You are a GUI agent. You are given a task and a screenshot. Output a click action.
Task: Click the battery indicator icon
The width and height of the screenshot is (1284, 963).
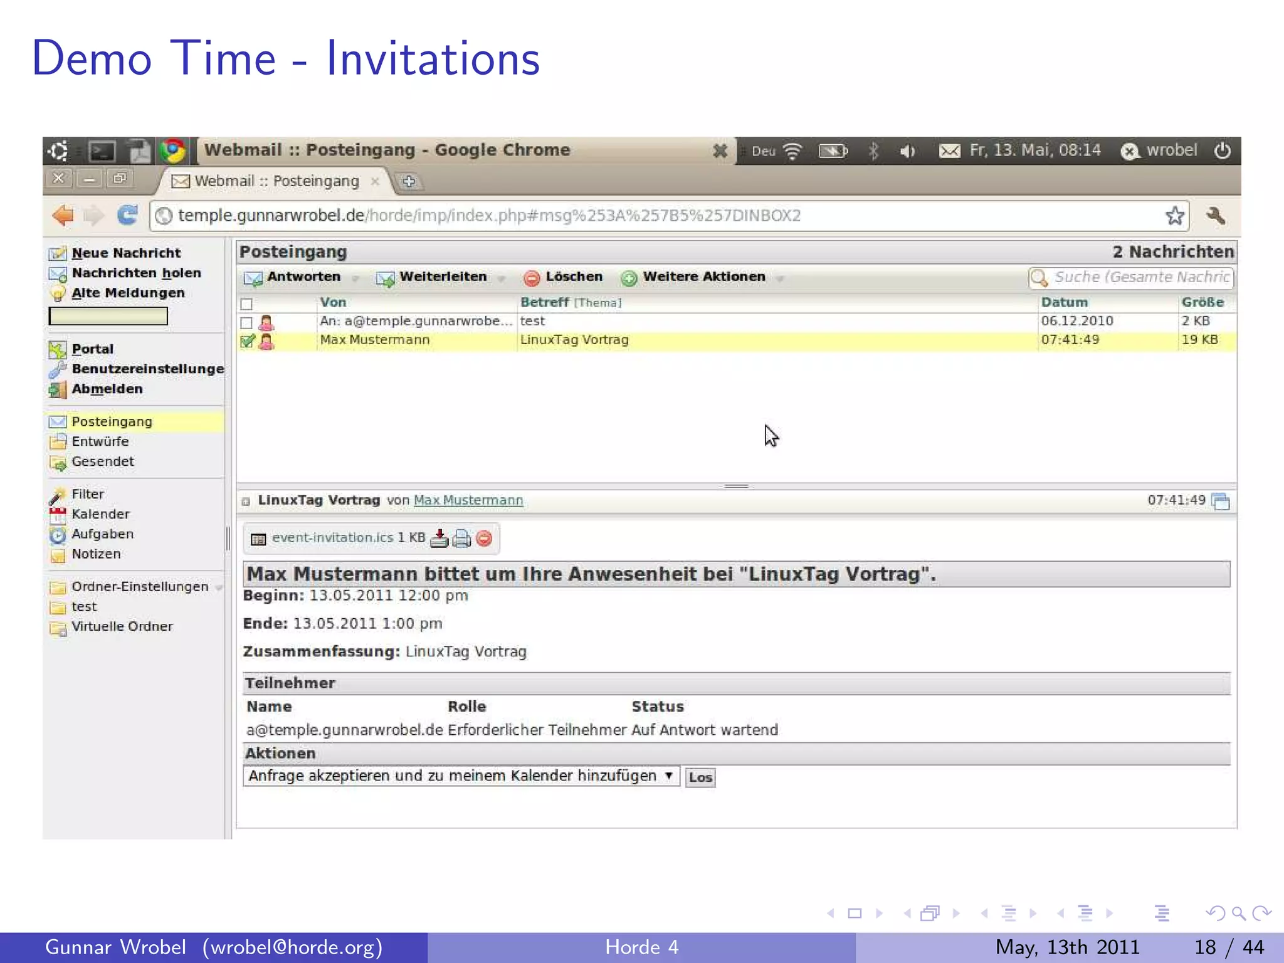point(833,151)
